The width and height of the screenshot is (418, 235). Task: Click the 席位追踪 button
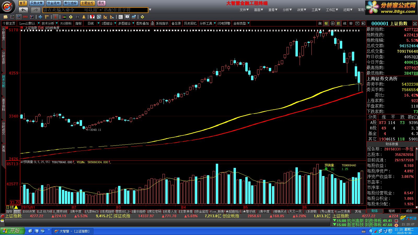tap(70, 3)
